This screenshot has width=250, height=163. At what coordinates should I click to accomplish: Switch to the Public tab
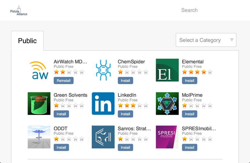pyautogui.click(x=27, y=41)
